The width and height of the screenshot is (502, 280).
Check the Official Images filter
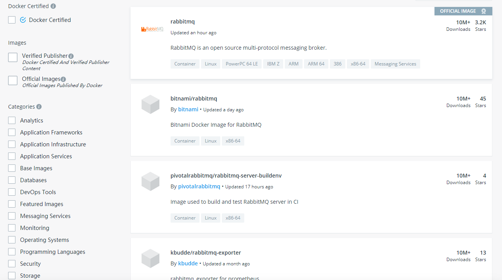coord(13,80)
